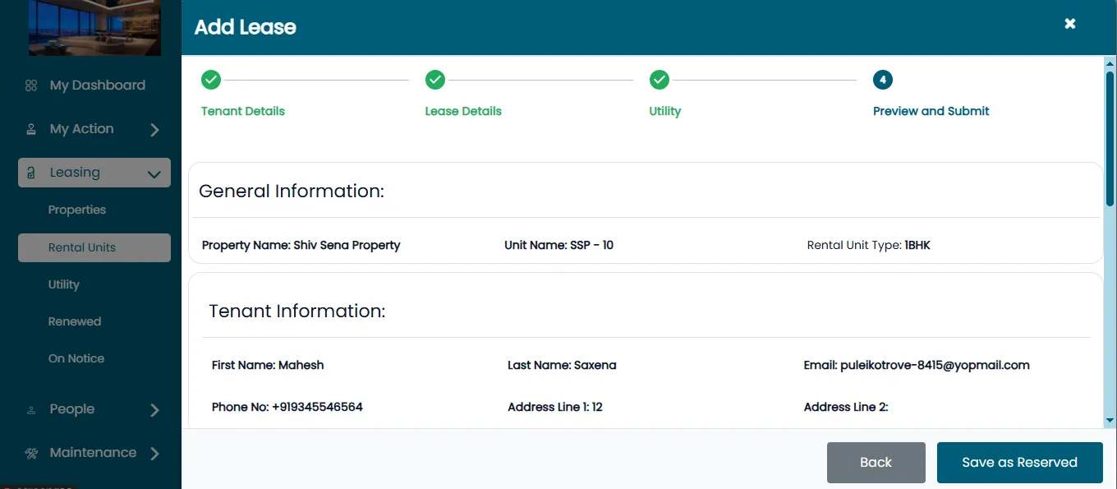Click Property Name Shiv Sena Property
The height and width of the screenshot is (489, 1117).
point(301,245)
